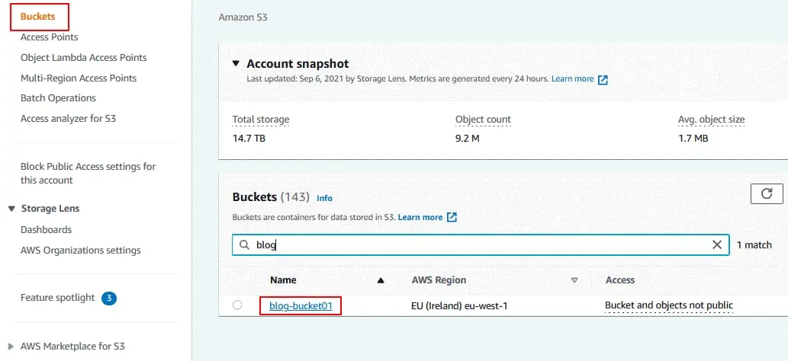The image size is (788, 361).
Task: Open Access Points in the sidebar
Action: pyautogui.click(x=49, y=37)
